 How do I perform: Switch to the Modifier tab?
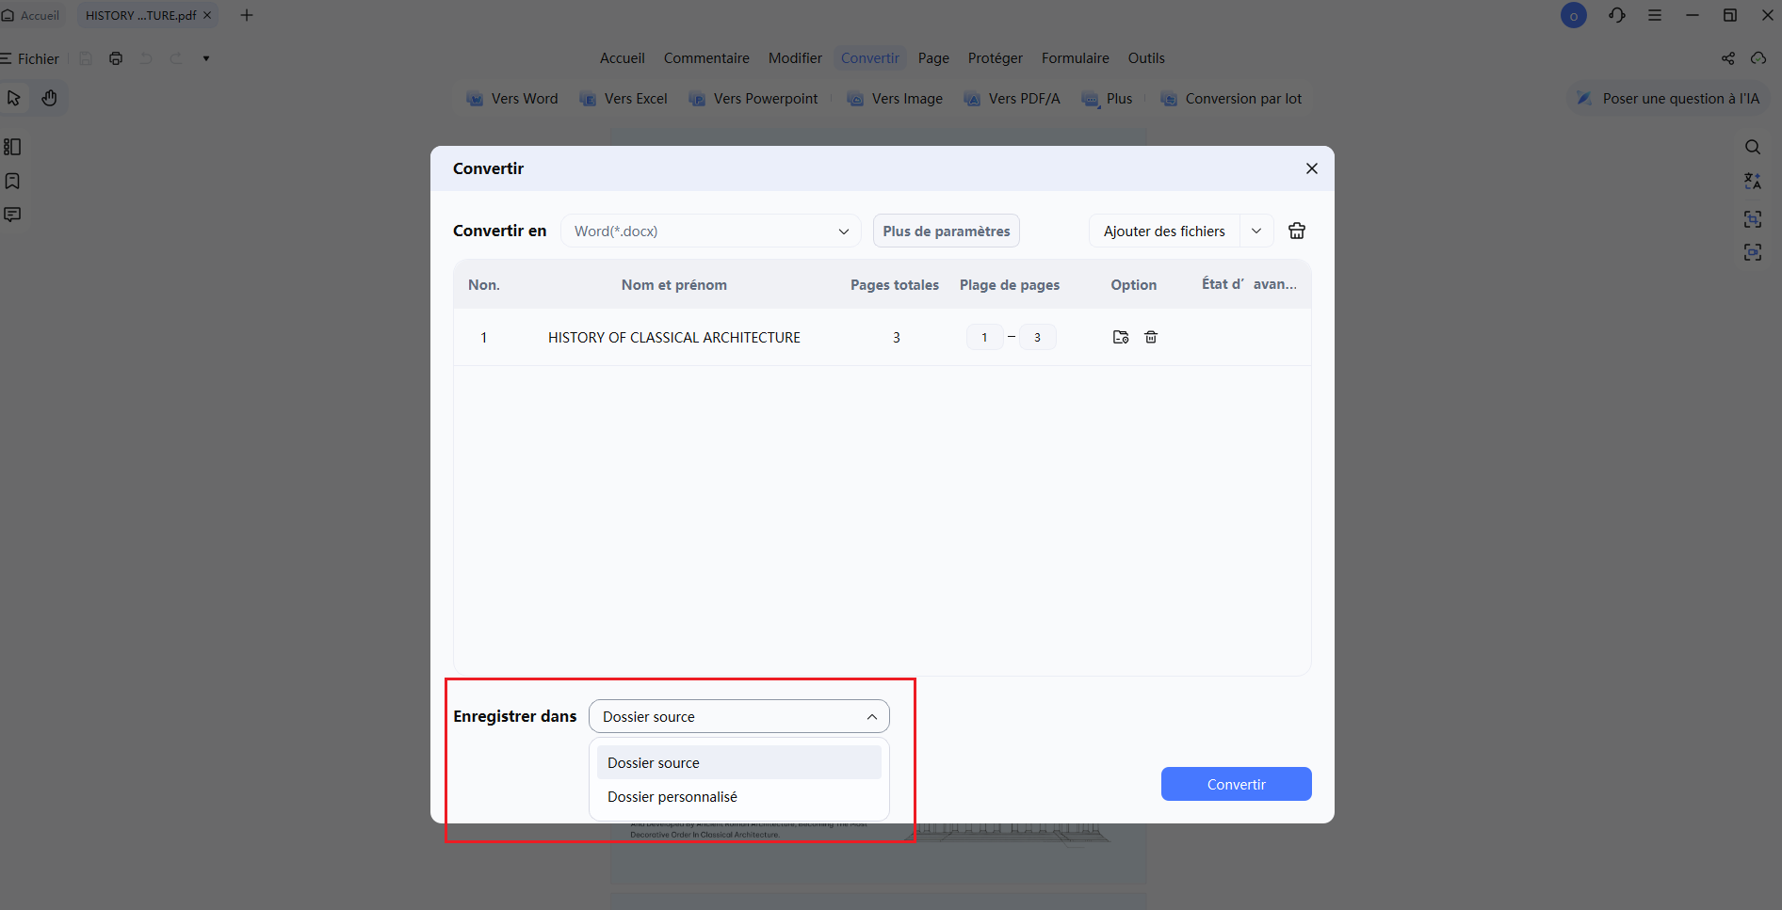pos(795,58)
